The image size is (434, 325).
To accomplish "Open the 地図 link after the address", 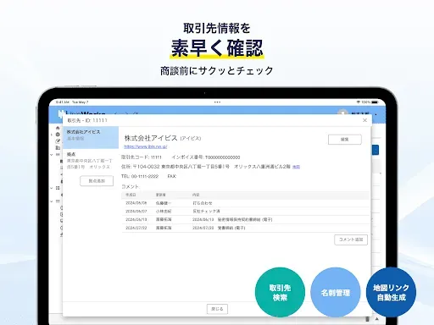I will [x=296, y=167].
